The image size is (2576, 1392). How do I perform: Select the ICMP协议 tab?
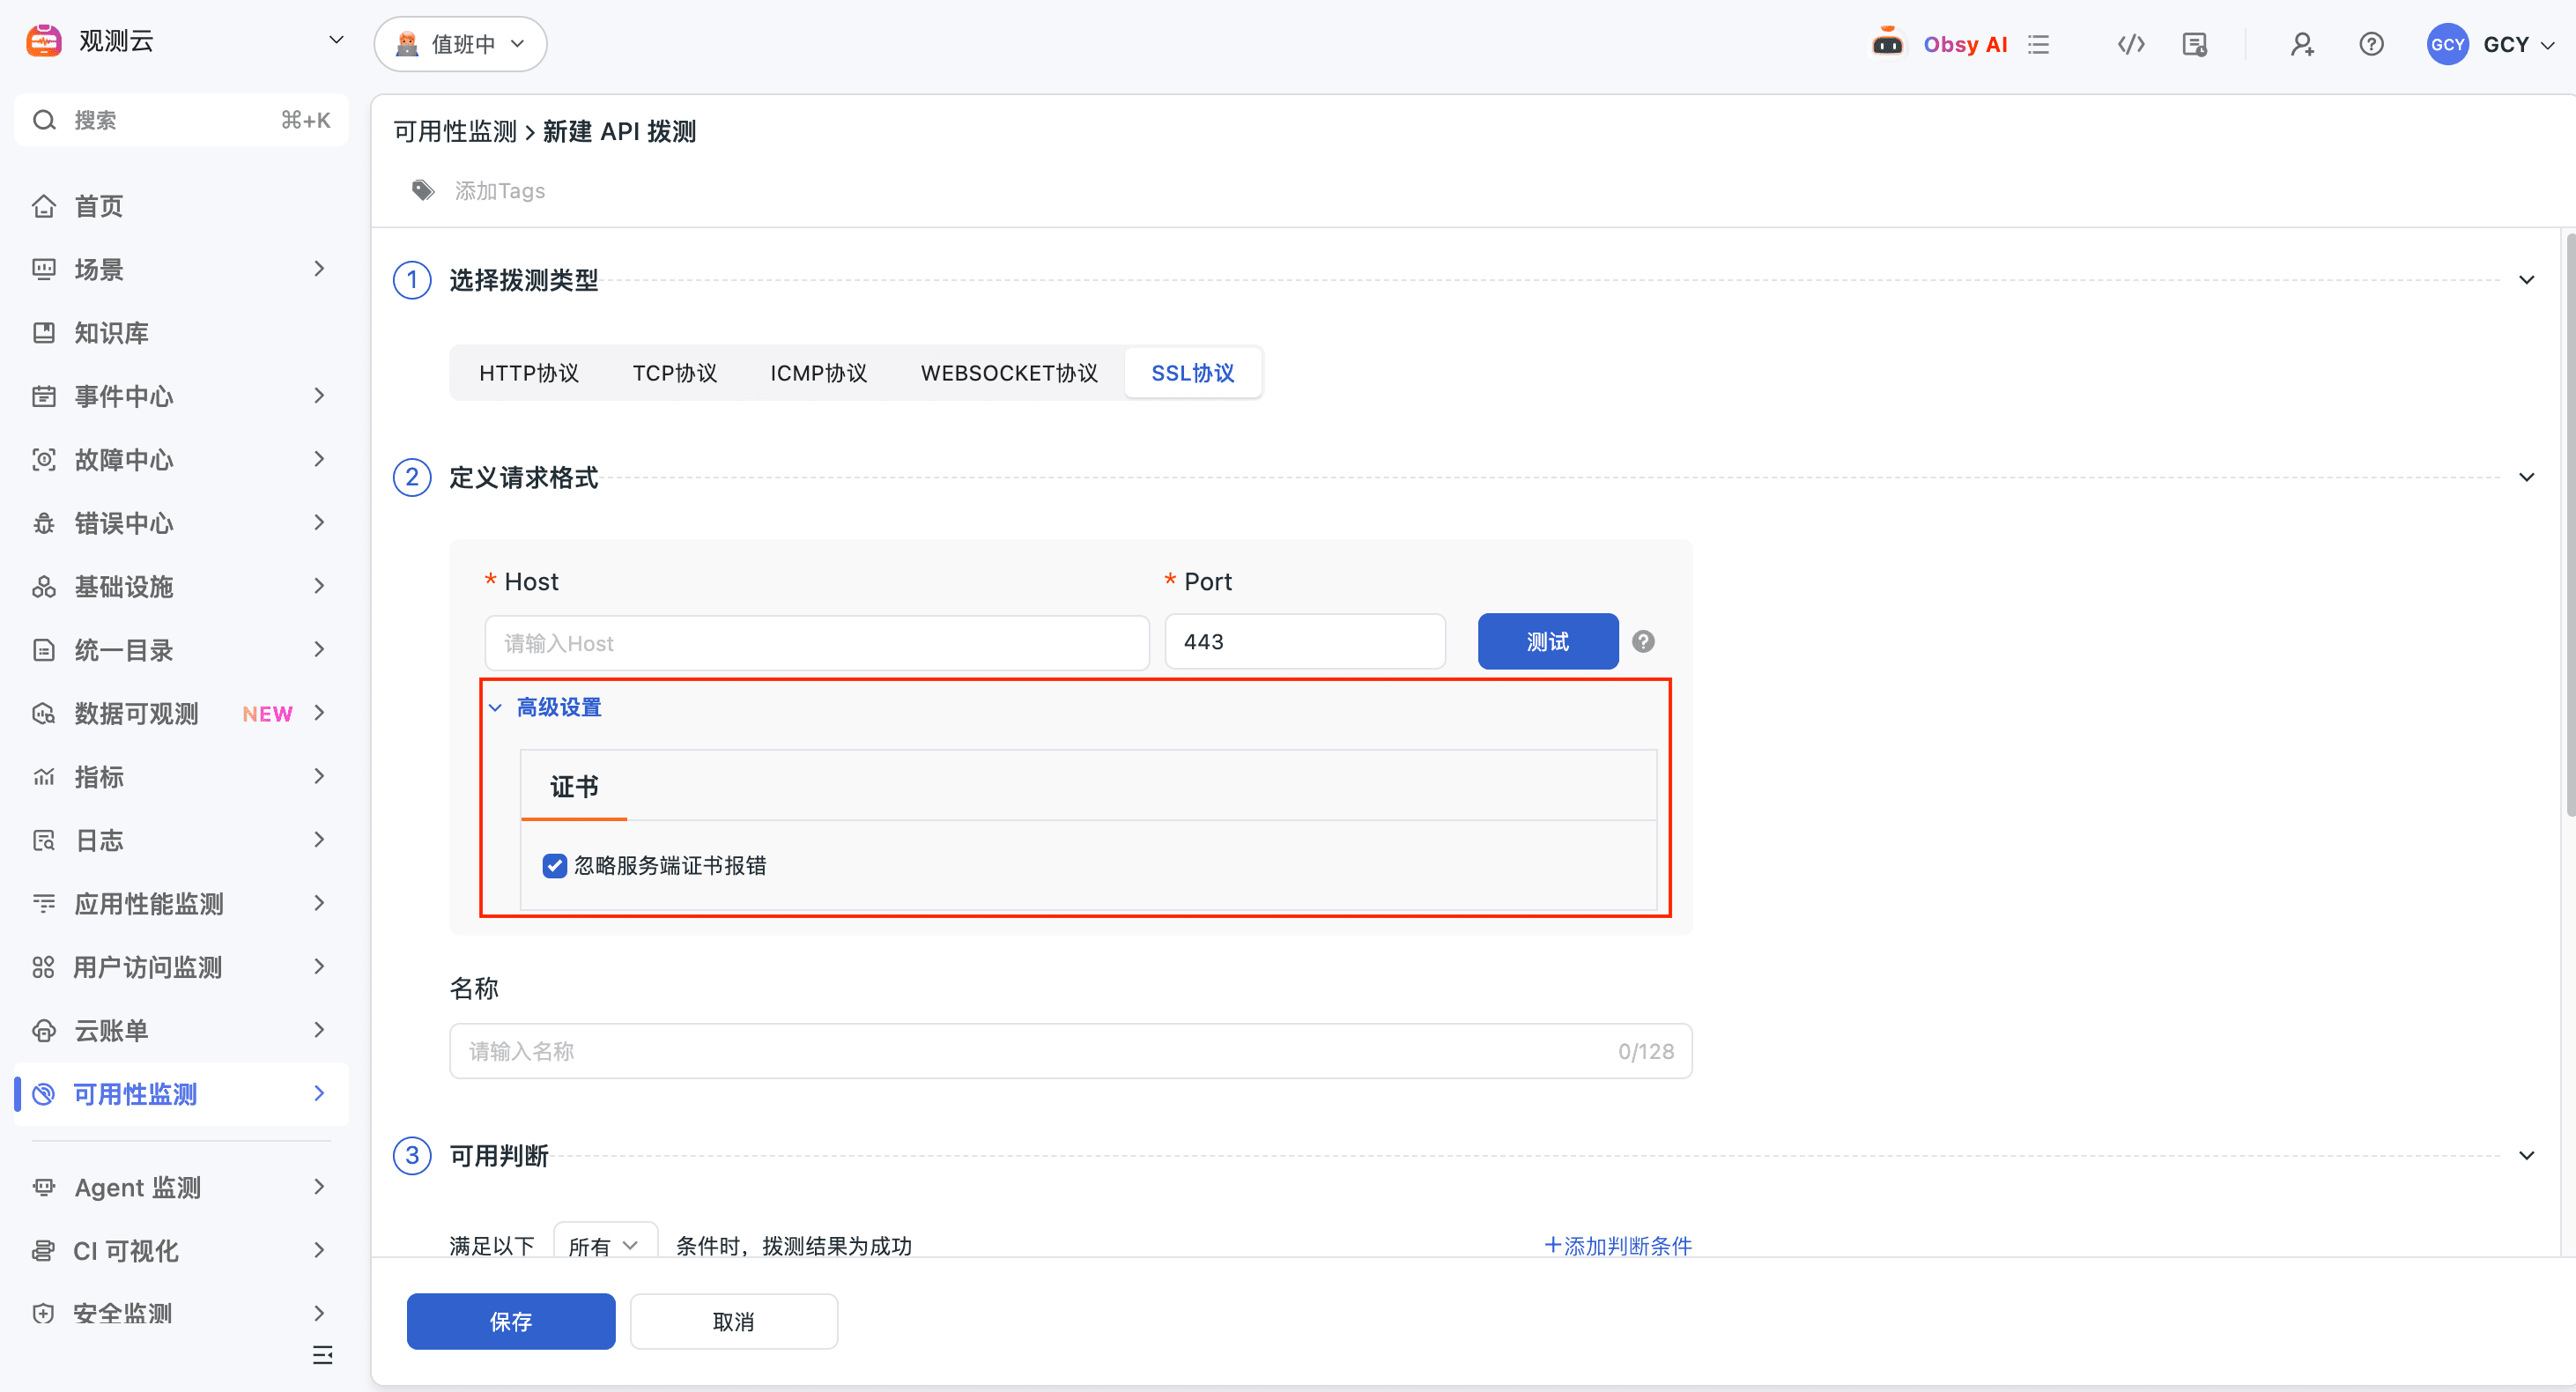tap(818, 373)
